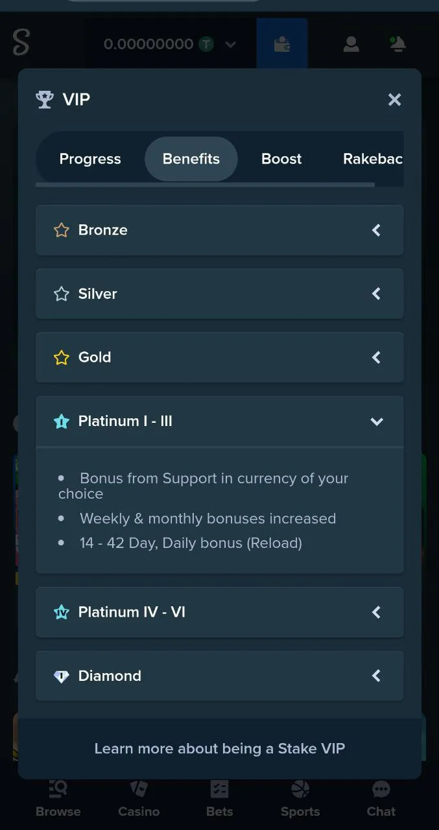Viewport: 439px width, 830px height.
Task: Close the VIP dialog
Action: coord(394,100)
